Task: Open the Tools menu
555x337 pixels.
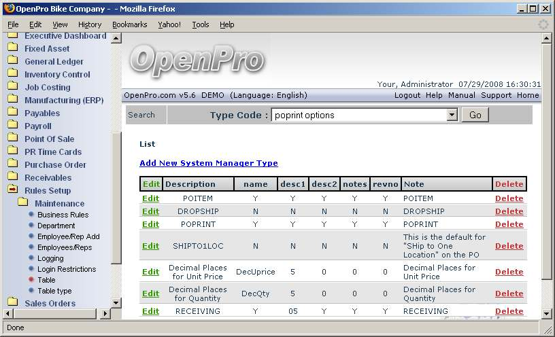Action: tap(201, 24)
